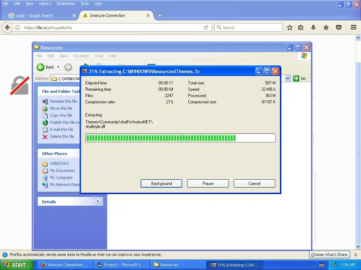Click scrollbar down arrow in Firefox

[x=358, y=246]
